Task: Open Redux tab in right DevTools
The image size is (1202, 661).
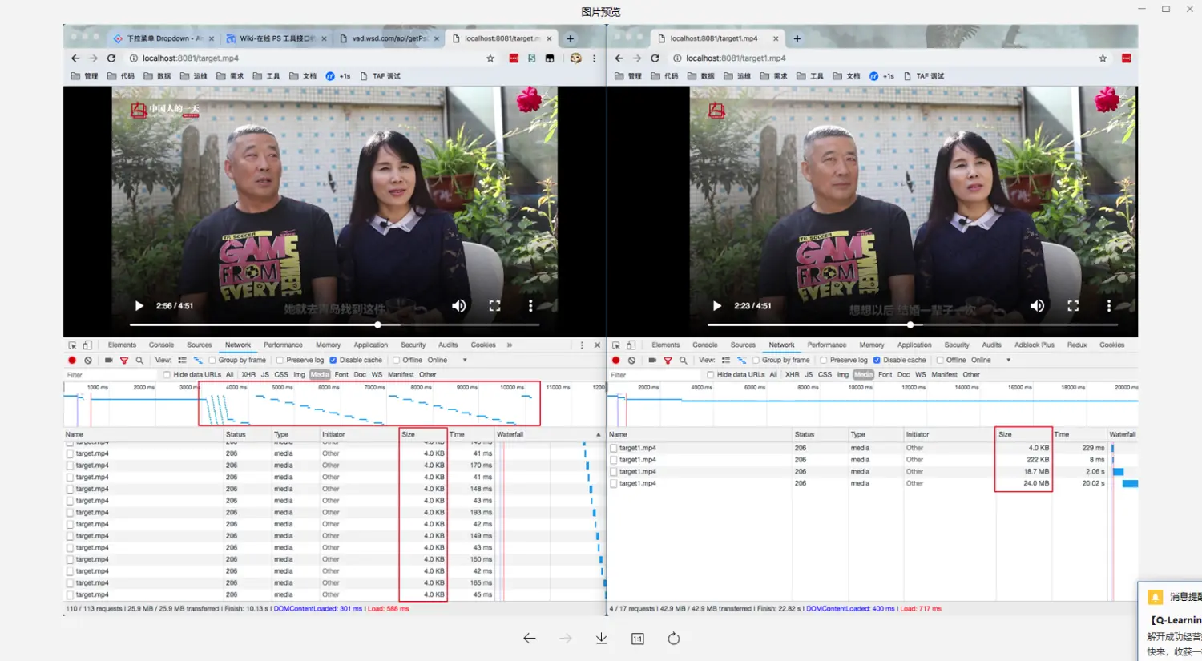Action: [1077, 345]
